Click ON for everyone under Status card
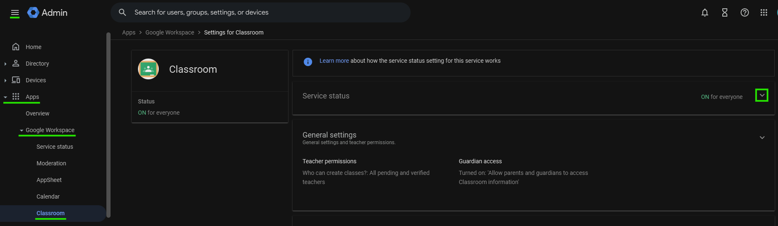 (159, 113)
